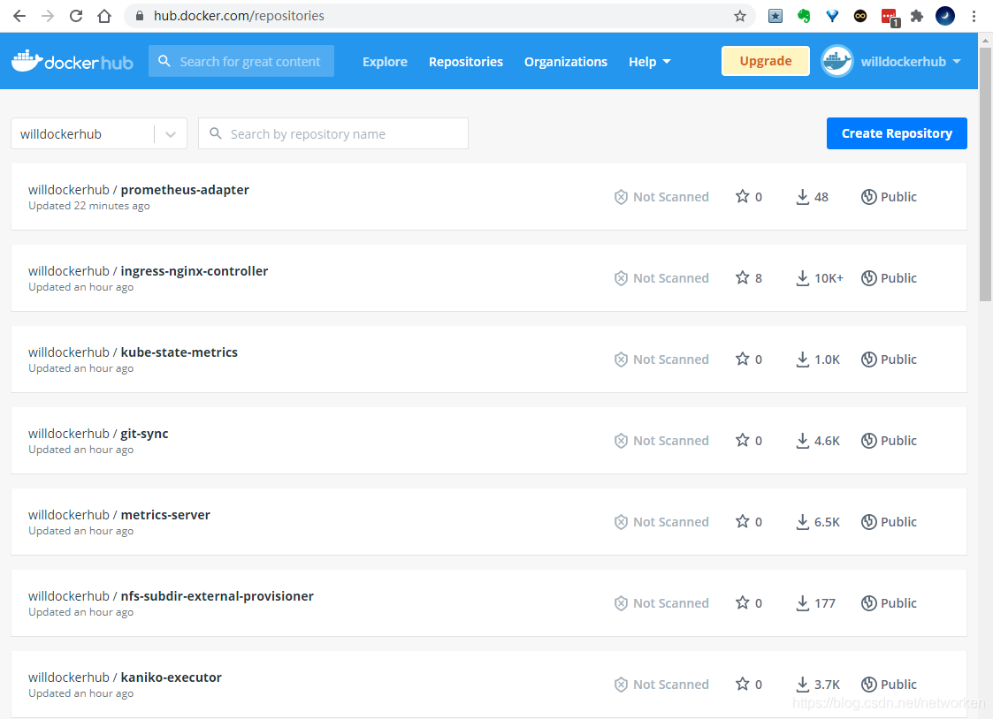The height and width of the screenshot is (719, 993).
Task: Click the download icon for kaniko-executor
Action: 802,685
